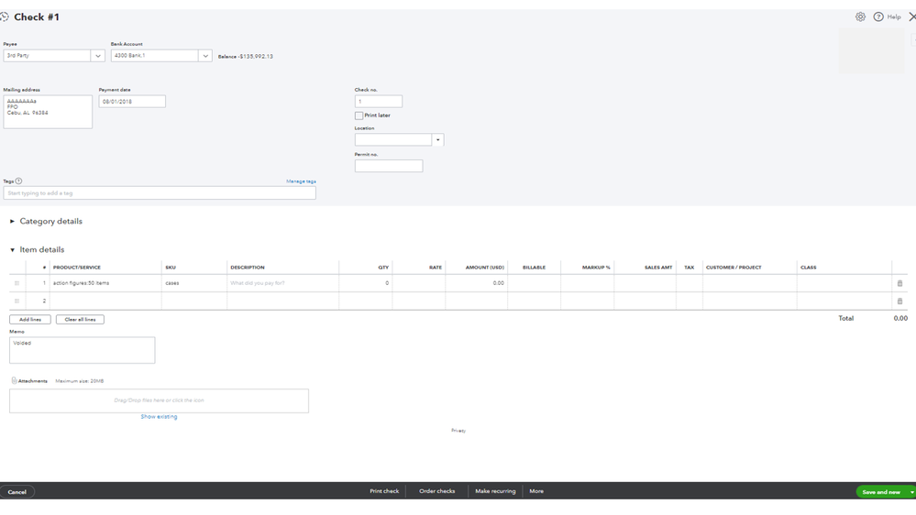Click the Help question mark icon
Image resolution: width=916 pixels, height=515 pixels.
(878, 16)
